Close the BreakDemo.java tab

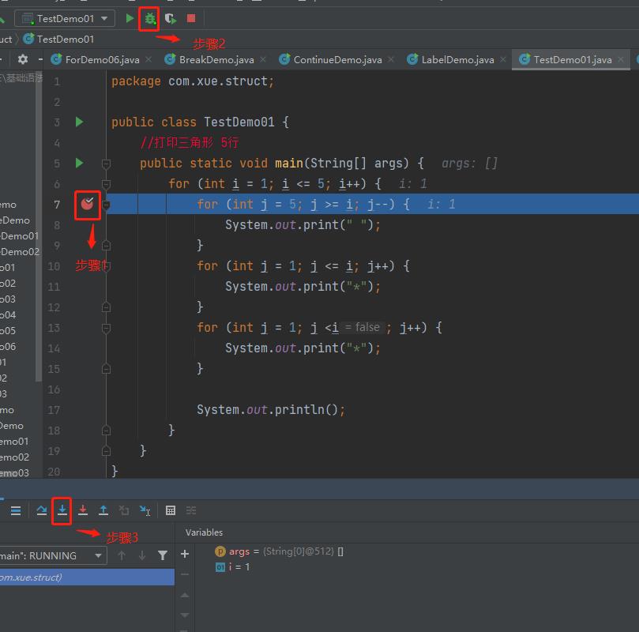coord(263,59)
